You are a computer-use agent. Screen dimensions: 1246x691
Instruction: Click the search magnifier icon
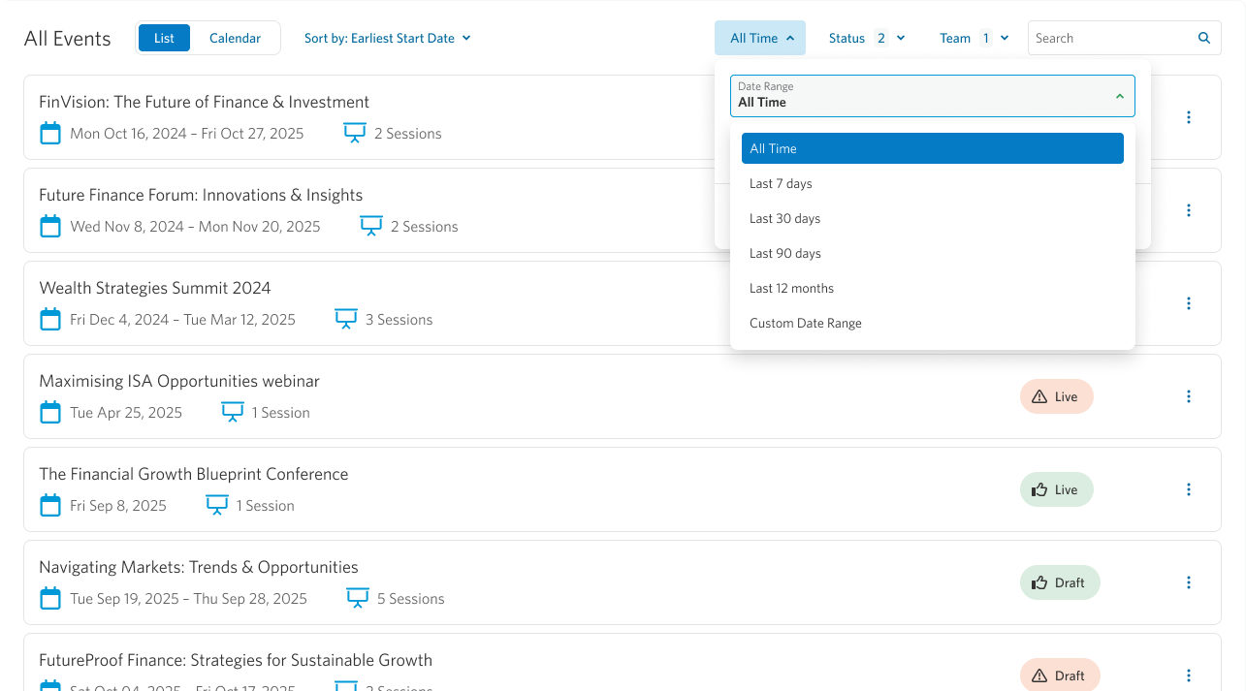click(x=1203, y=39)
